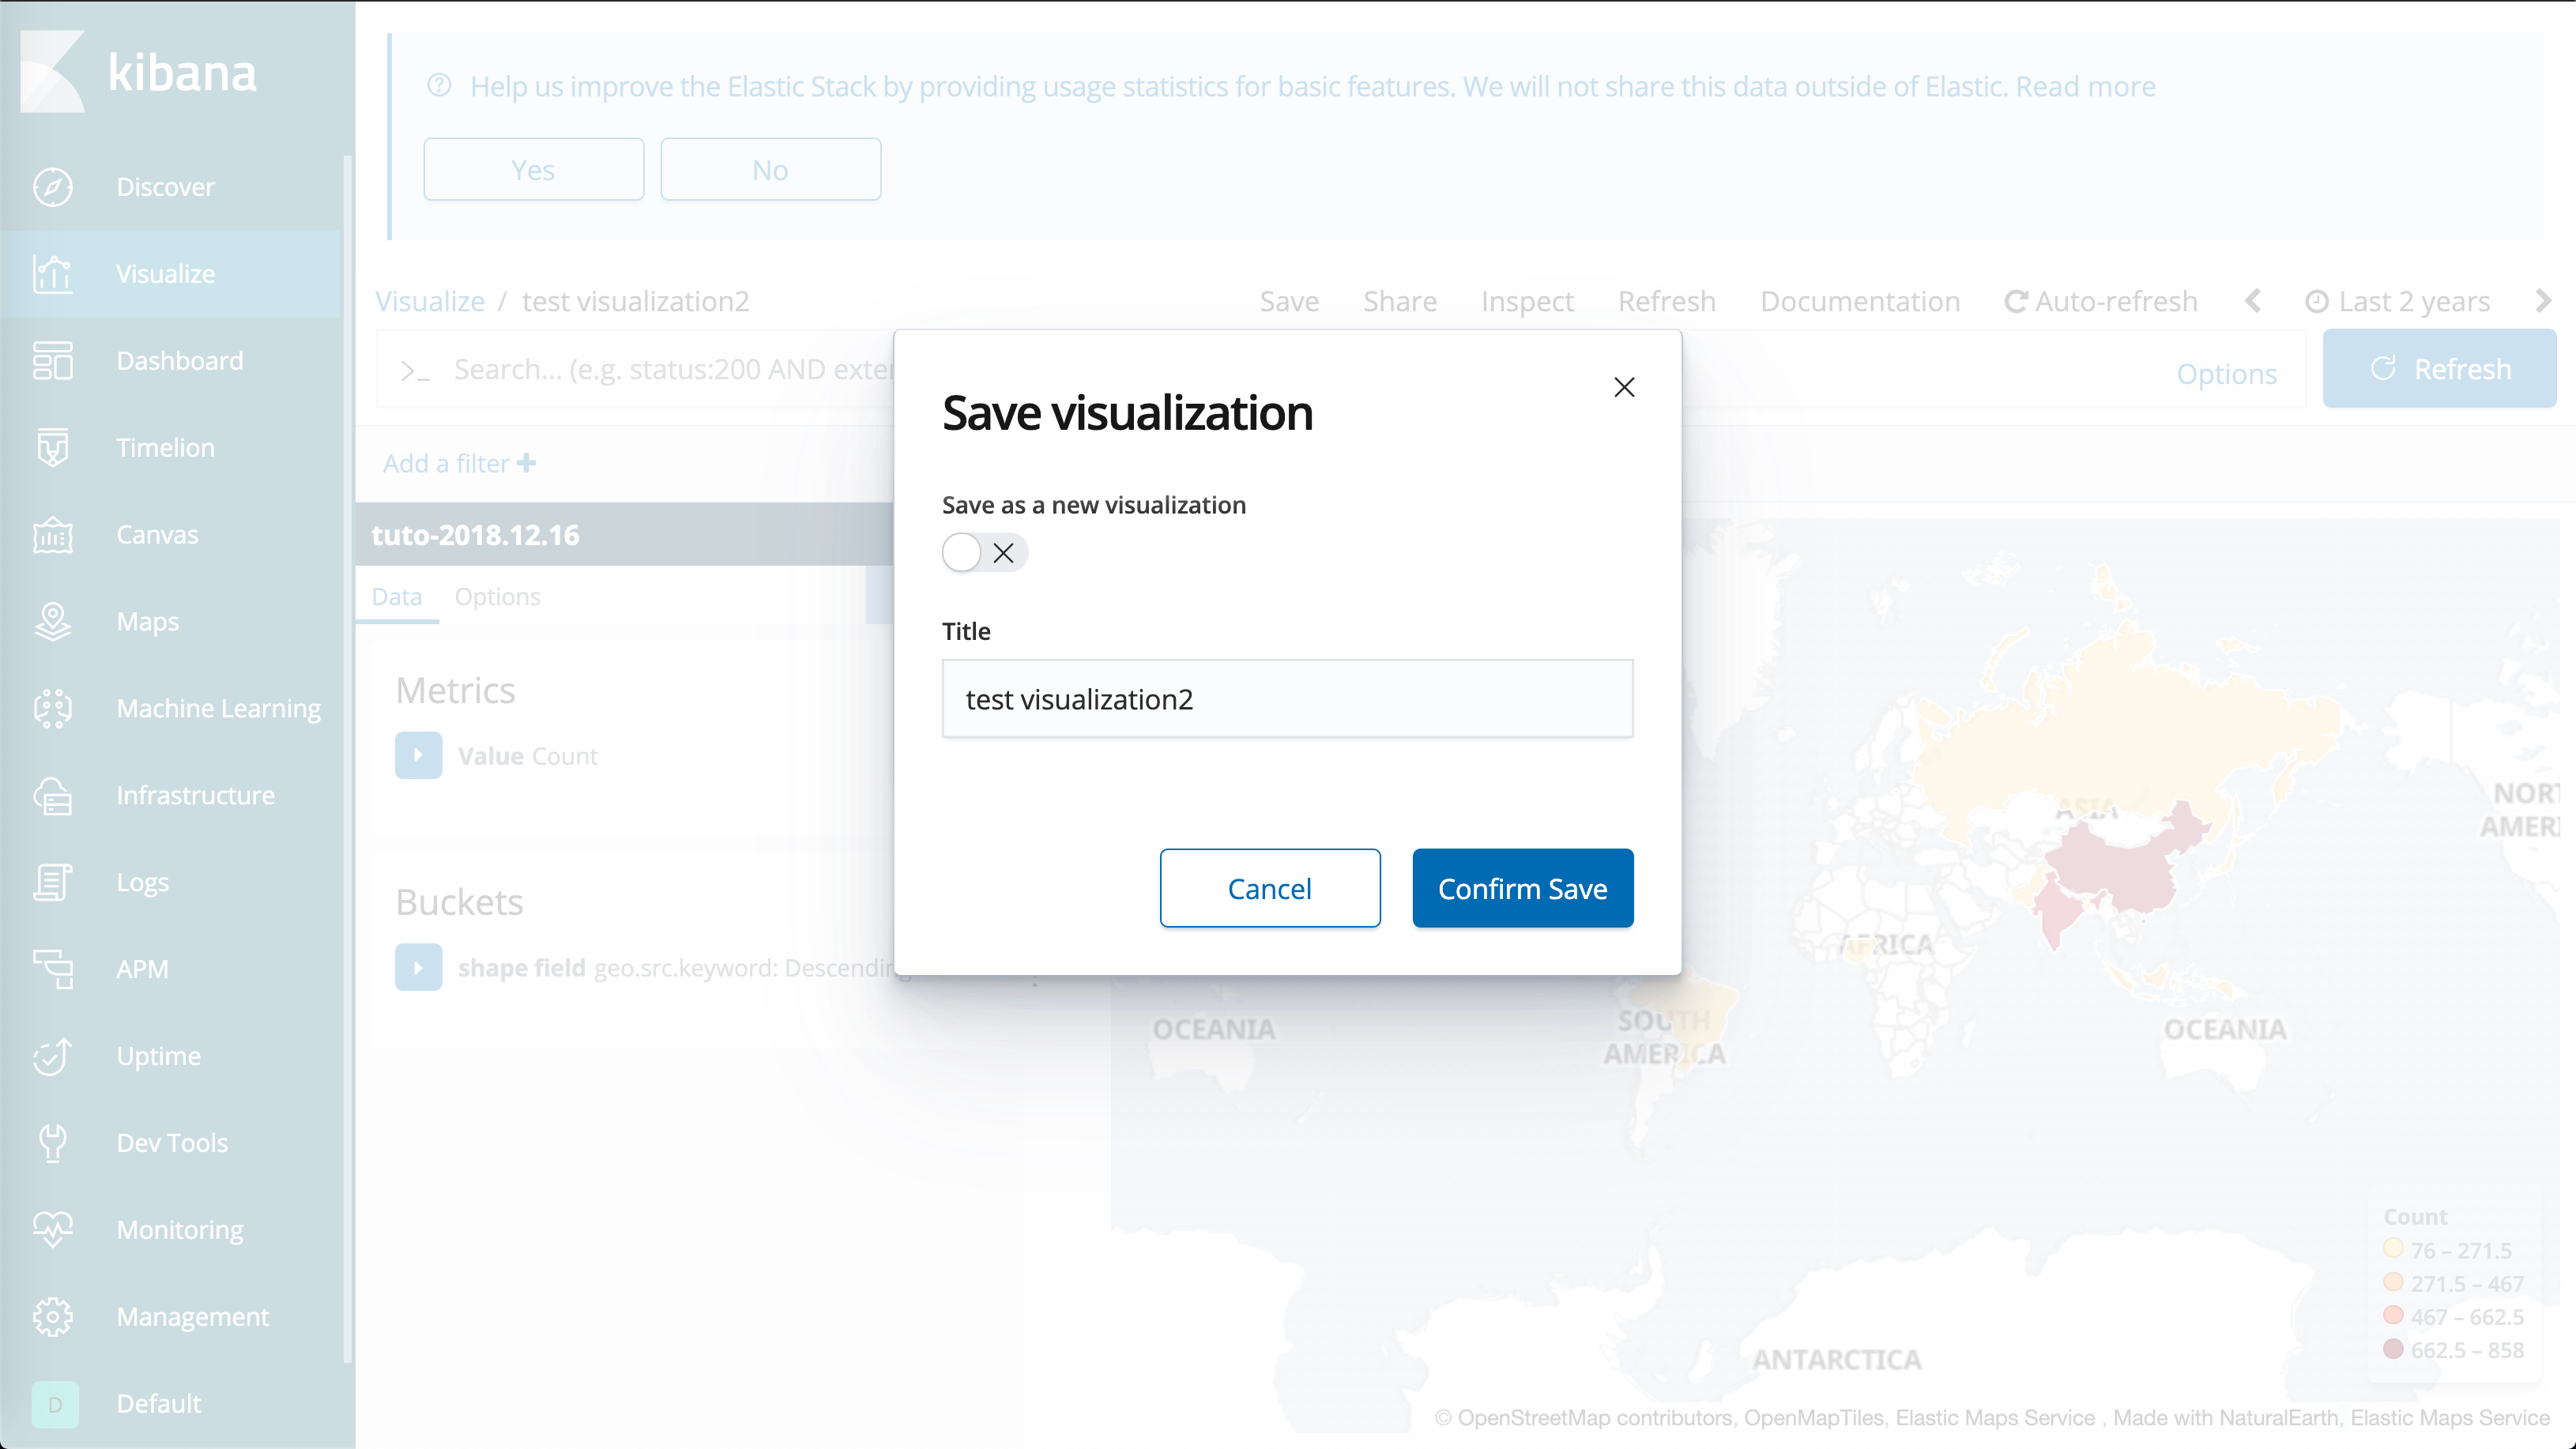Viewport: 2576px width, 1449px height.
Task: Click the 662.5 – 858 legend color
Action: coord(2393,1349)
